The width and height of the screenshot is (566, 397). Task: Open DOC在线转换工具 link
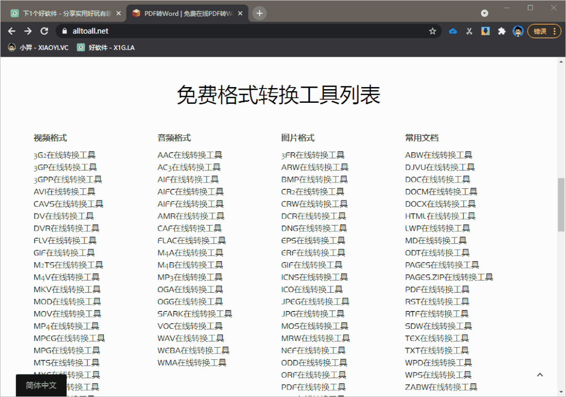click(437, 179)
